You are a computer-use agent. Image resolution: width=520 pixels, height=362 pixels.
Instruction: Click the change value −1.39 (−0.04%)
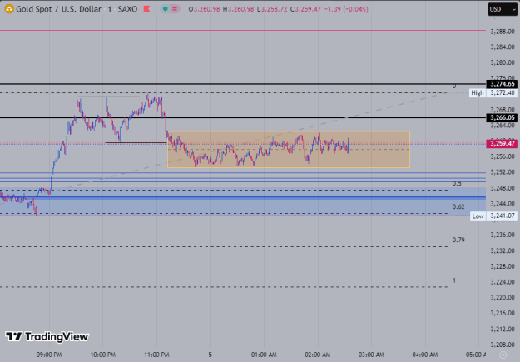coord(346,9)
